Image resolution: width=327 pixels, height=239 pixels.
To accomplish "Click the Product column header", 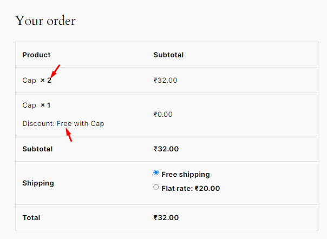I will pyautogui.click(x=36, y=55).
